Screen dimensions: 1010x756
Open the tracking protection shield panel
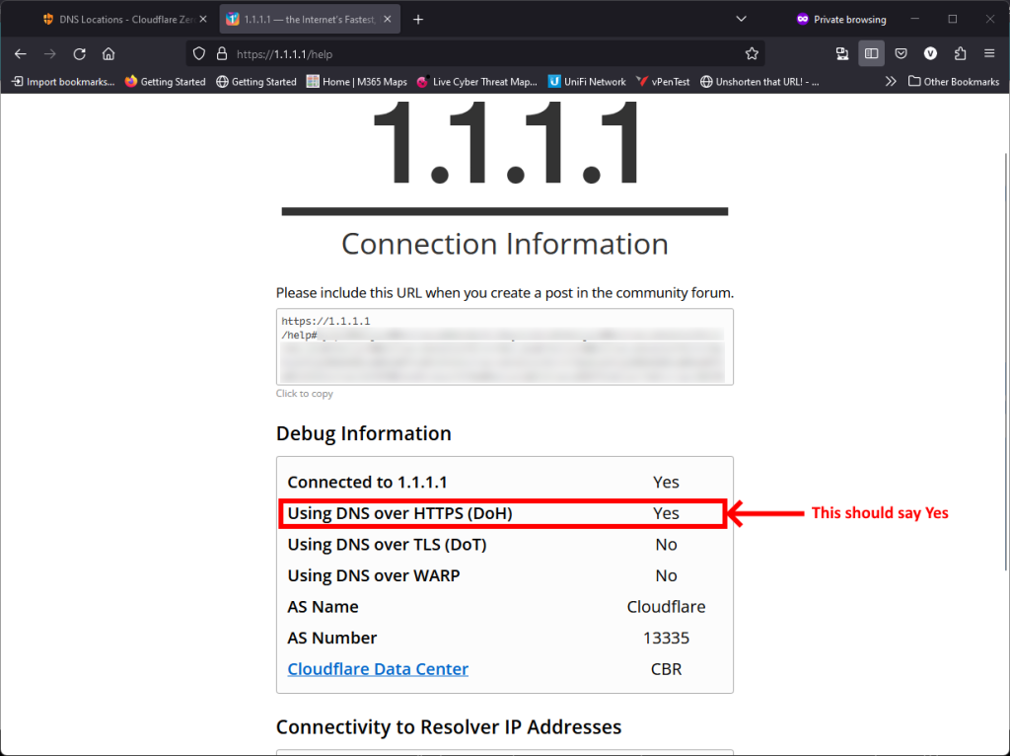[x=199, y=54]
